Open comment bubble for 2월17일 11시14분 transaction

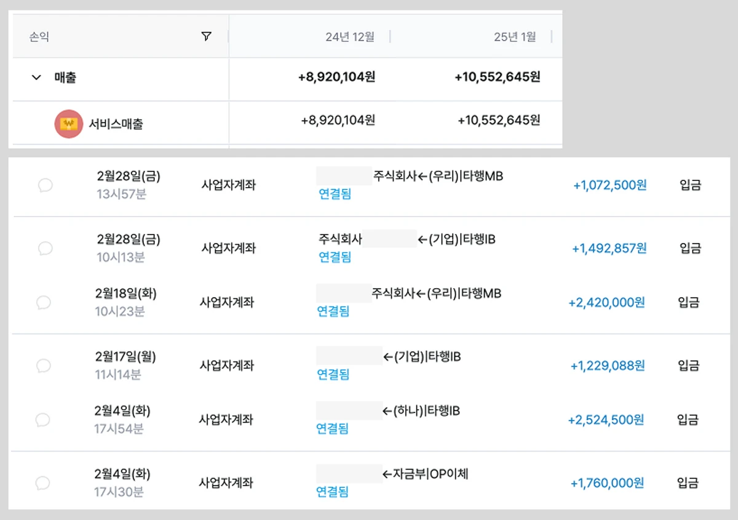(44, 366)
